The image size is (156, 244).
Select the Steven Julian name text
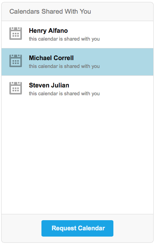49,85
